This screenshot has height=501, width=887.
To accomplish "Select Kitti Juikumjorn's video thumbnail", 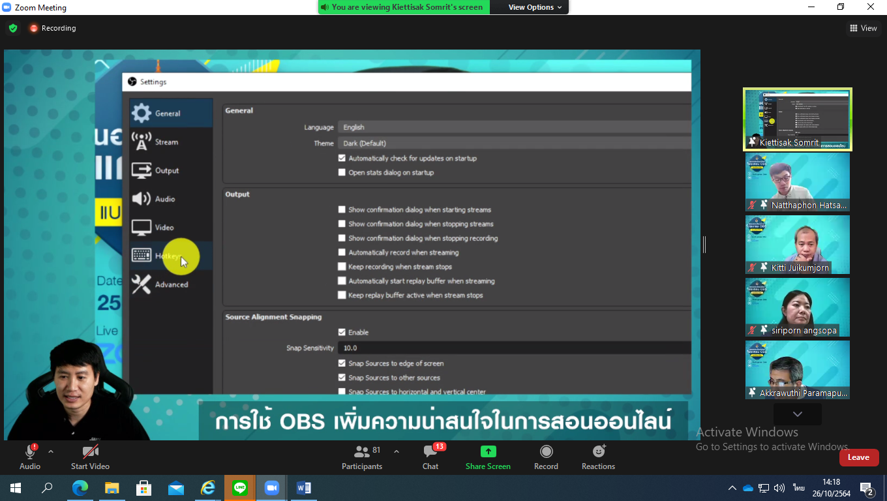I will (x=798, y=245).
